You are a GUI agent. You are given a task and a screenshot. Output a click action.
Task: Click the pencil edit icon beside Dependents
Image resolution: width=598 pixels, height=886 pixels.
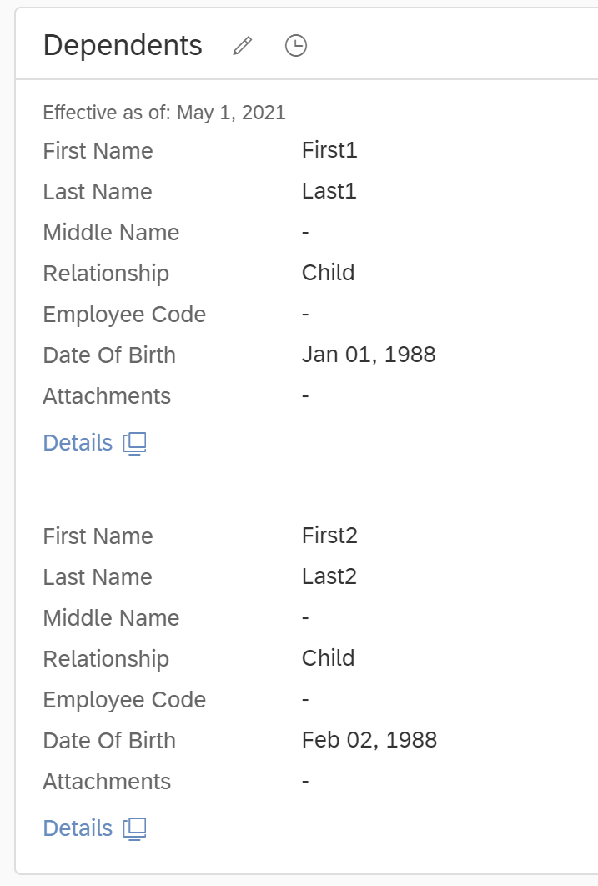coord(242,46)
